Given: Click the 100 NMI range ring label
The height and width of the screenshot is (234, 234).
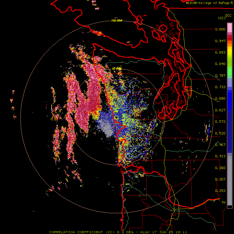Looking at the screenshot, I should tap(117, 21).
